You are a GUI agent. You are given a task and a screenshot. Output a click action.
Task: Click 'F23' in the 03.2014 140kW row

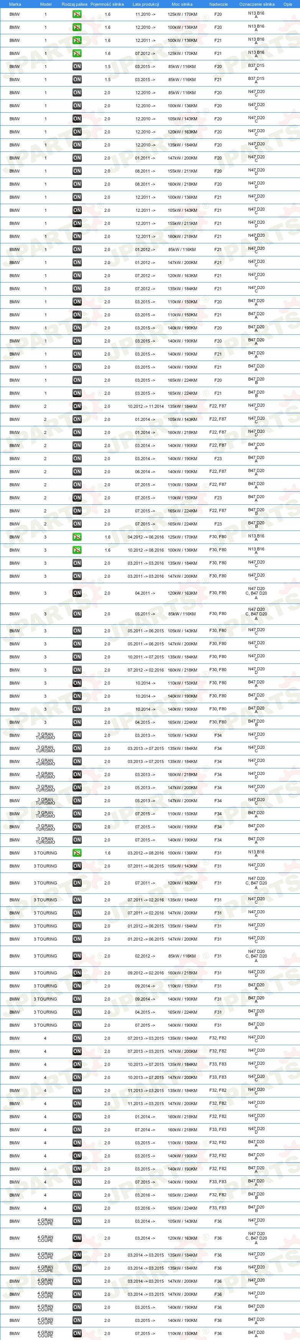coord(218,459)
